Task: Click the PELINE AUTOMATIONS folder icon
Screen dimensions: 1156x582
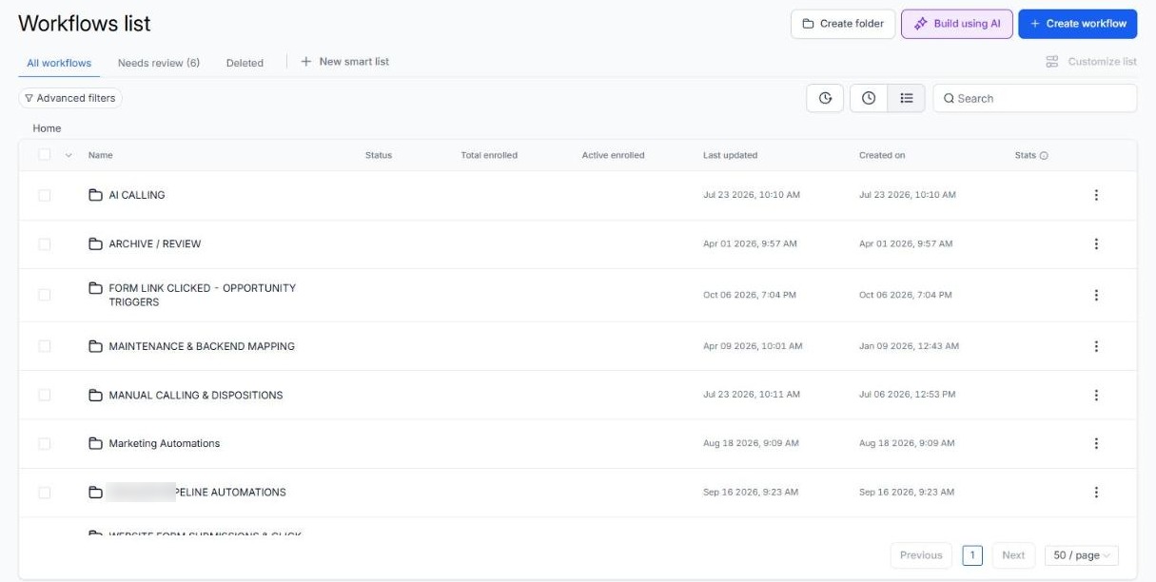Action: tap(95, 492)
